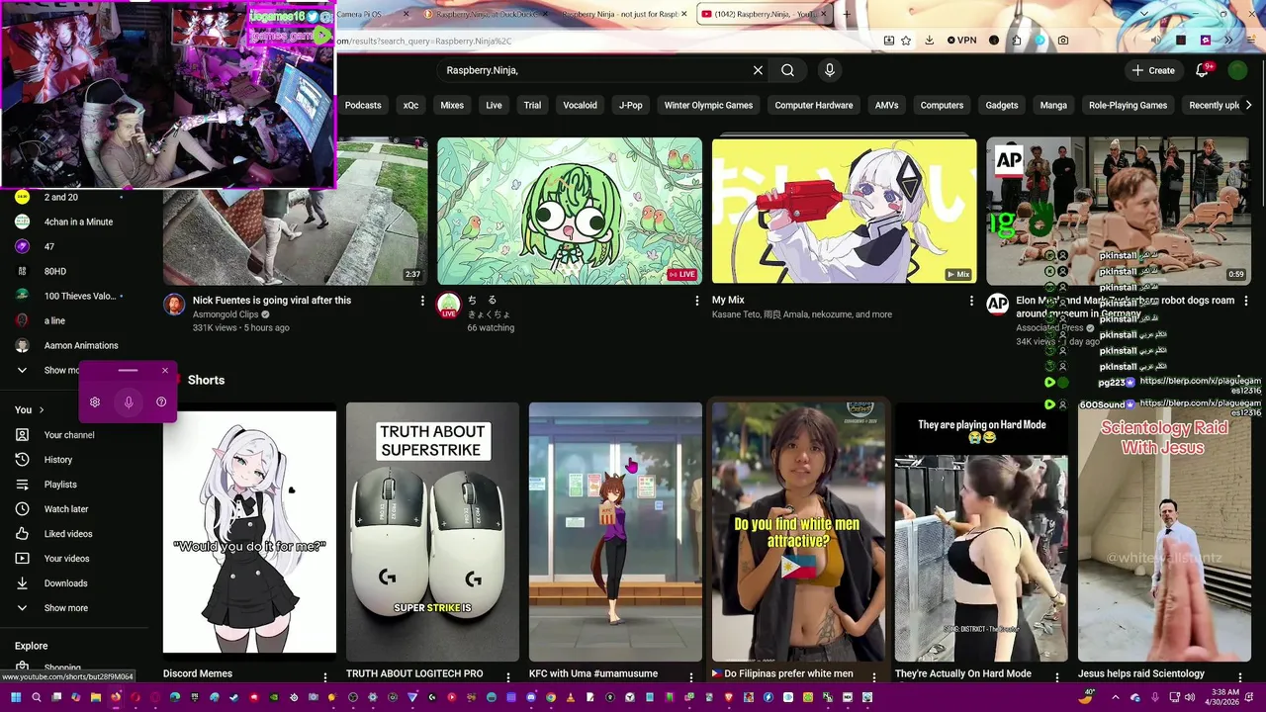
Task: Open KFC with Uma short options menu
Action: coord(691,677)
